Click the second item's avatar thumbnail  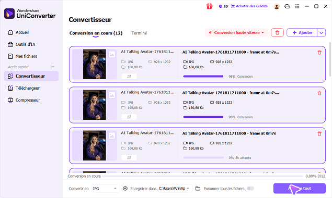[95, 105]
